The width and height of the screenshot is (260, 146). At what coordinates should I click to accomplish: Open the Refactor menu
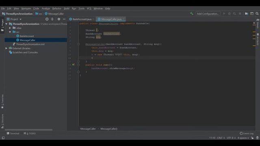(x=57, y=9)
